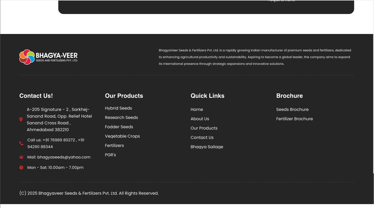Open the Research Seeds link
Screen dimensions: 374x208
coord(121,117)
